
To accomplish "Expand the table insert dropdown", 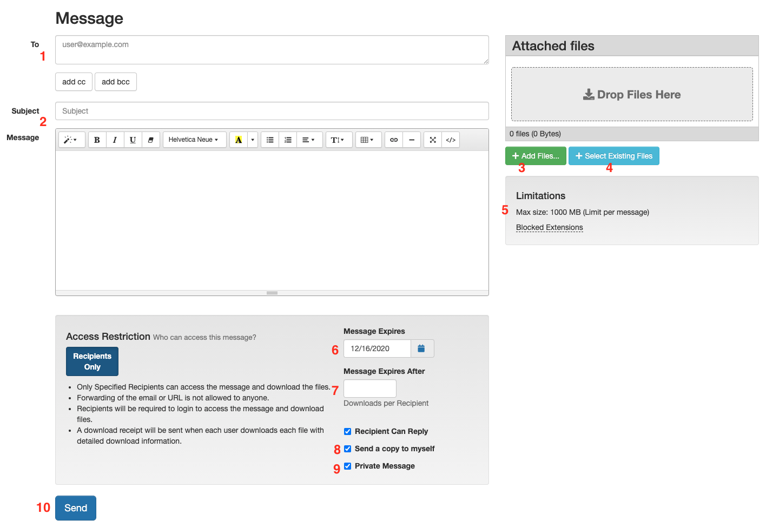I will click(x=367, y=140).
